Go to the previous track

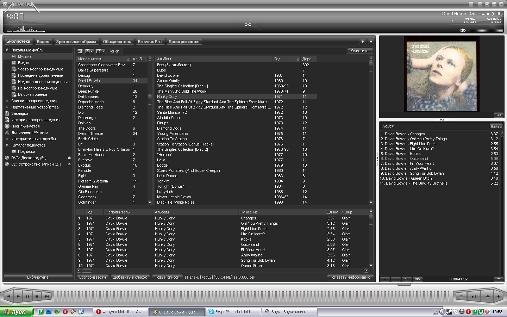point(8,296)
